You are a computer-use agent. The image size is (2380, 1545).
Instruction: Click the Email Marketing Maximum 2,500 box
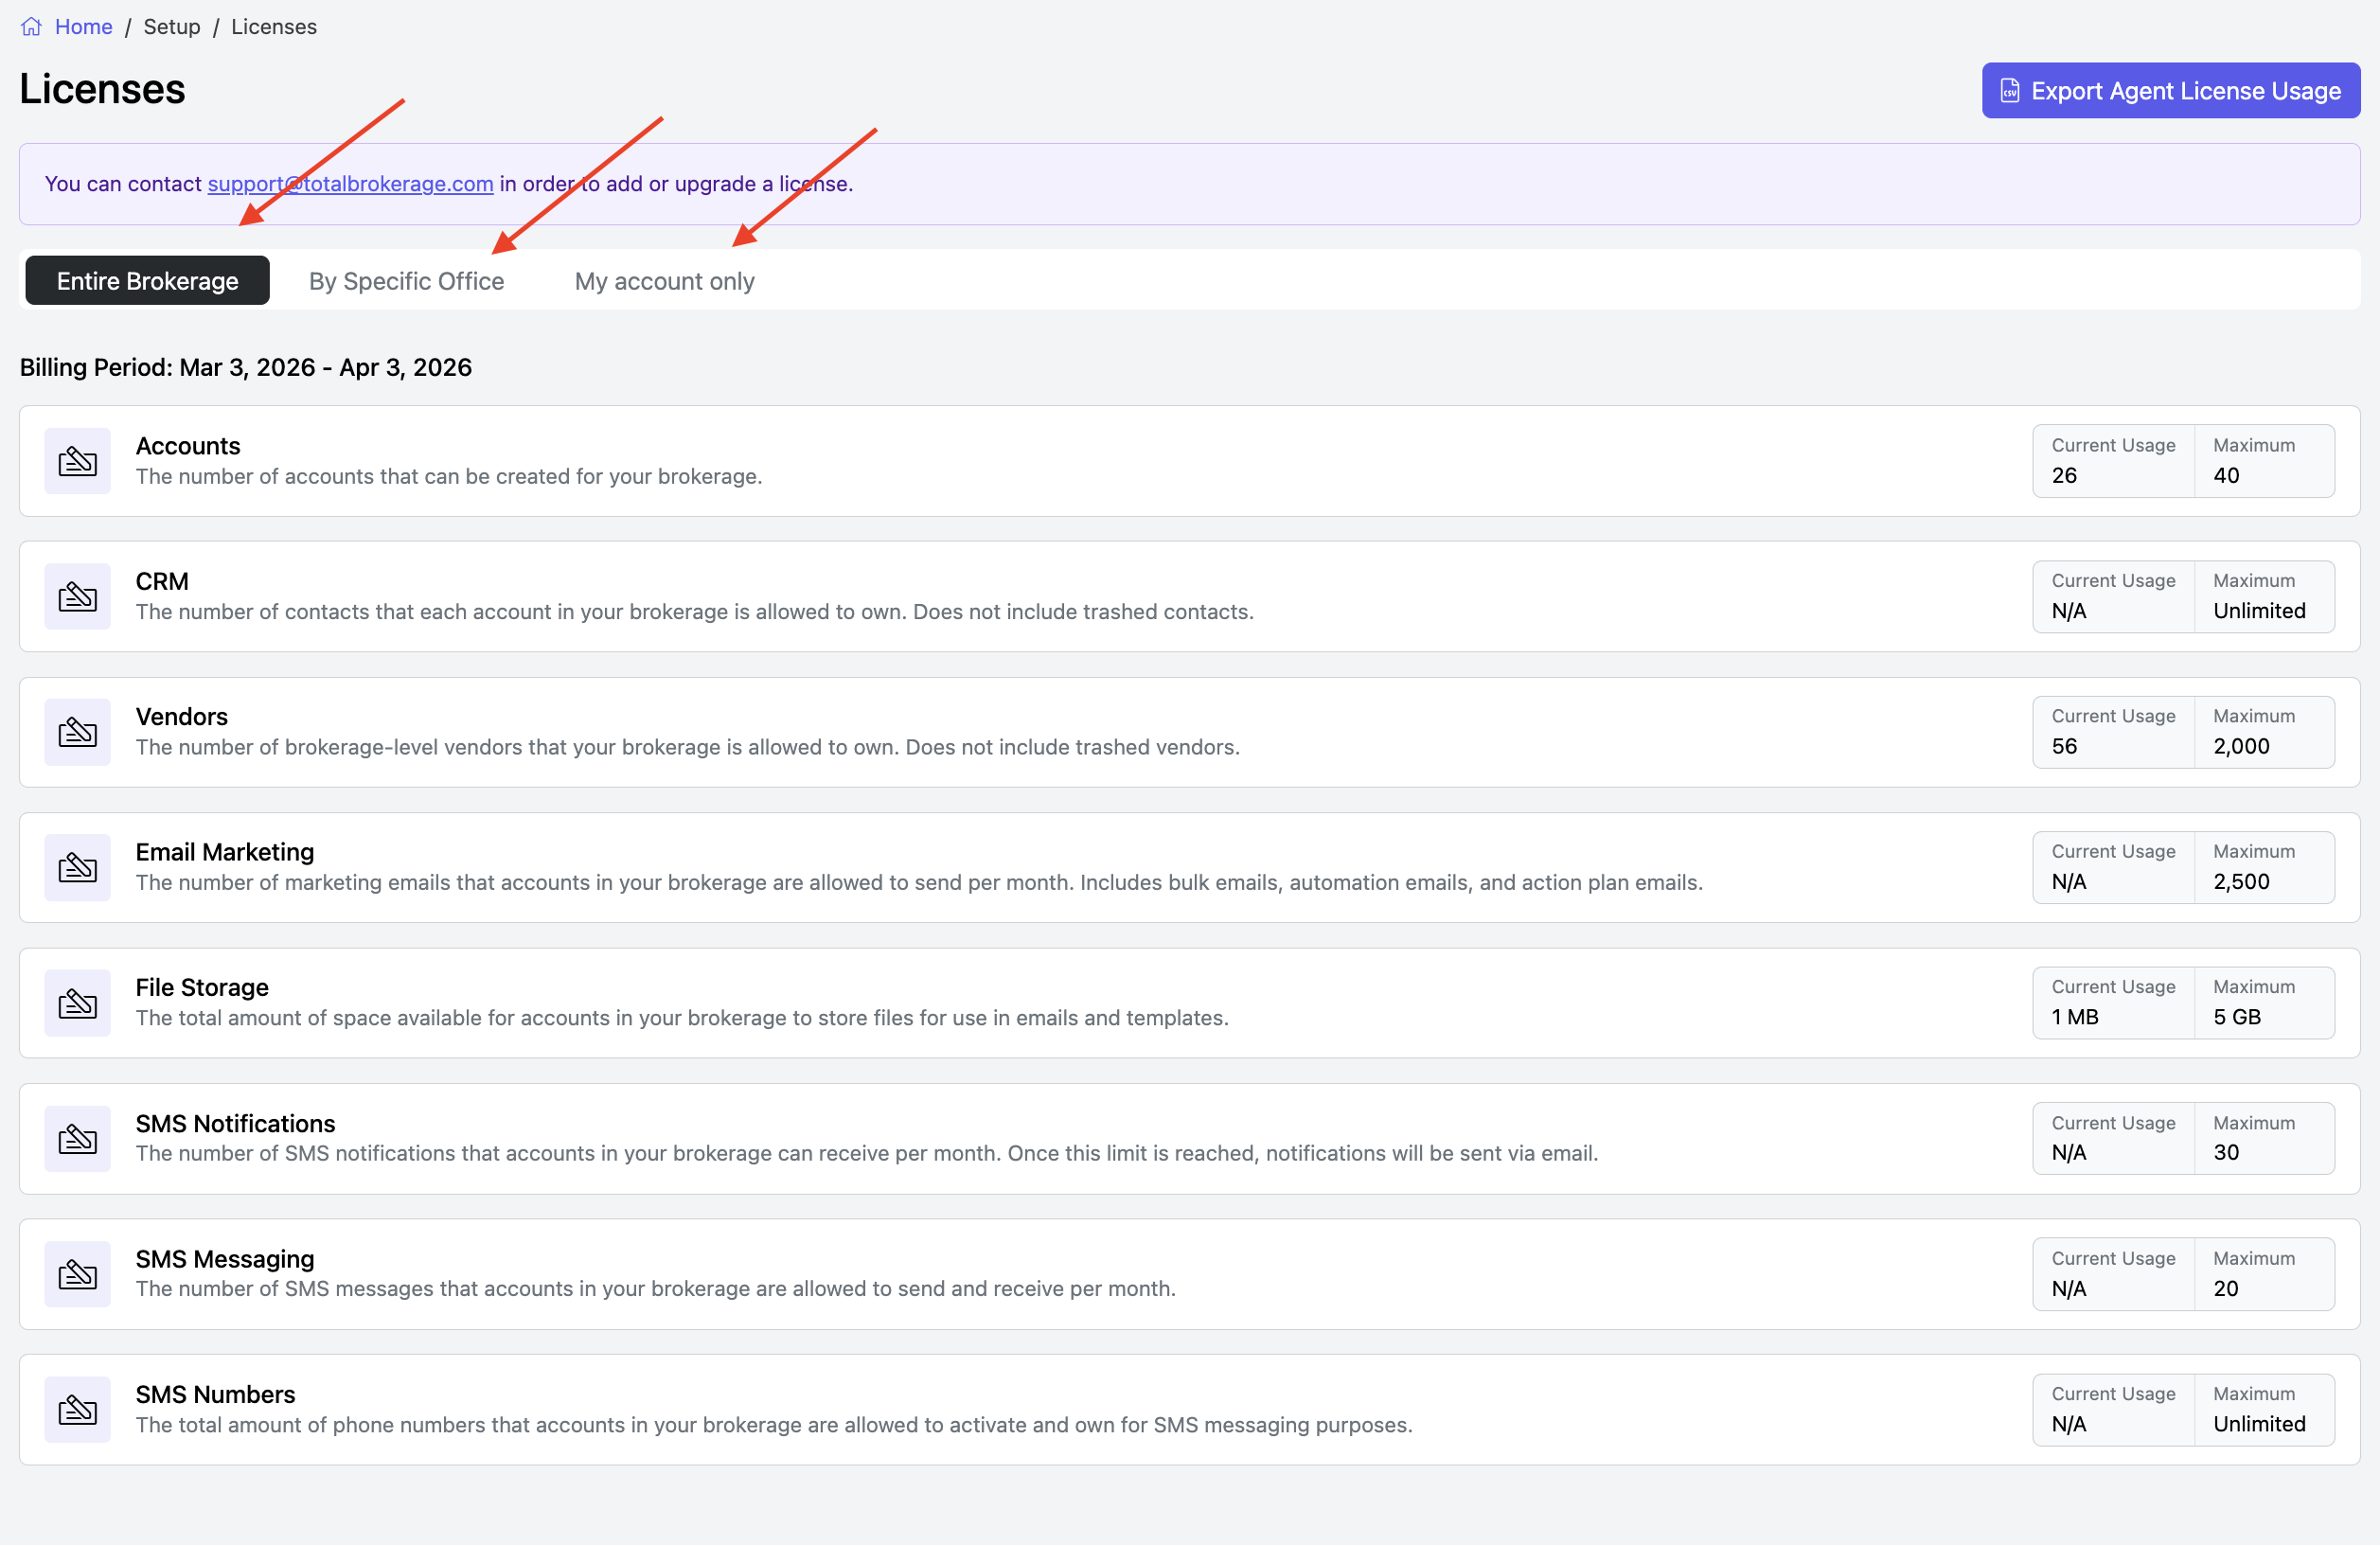tap(2262, 867)
